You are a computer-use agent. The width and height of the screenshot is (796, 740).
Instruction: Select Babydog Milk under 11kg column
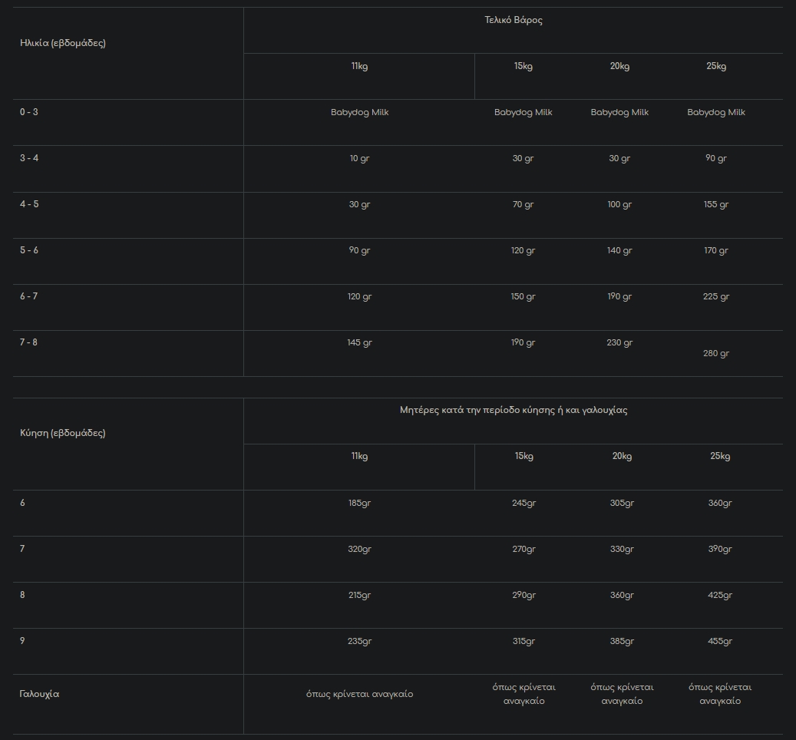click(359, 112)
